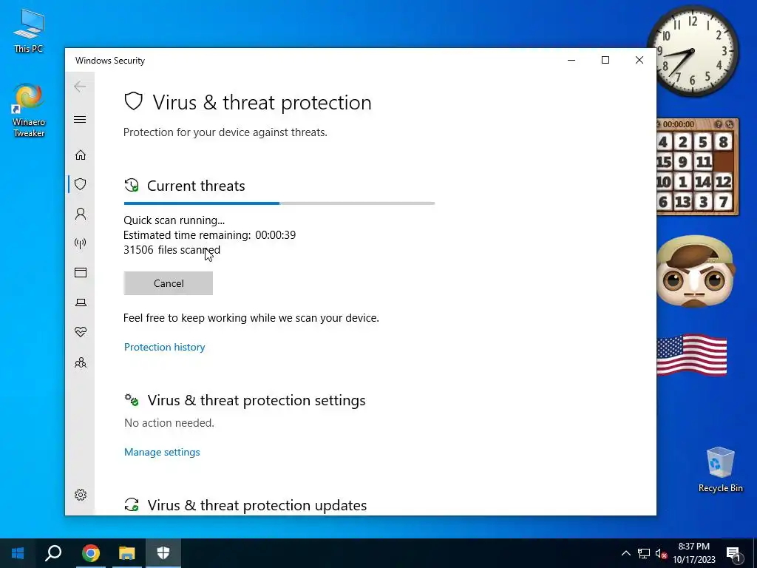The width and height of the screenshot is (757, 568).
Task: Click the American flag gadget
Action: [692, 354]
